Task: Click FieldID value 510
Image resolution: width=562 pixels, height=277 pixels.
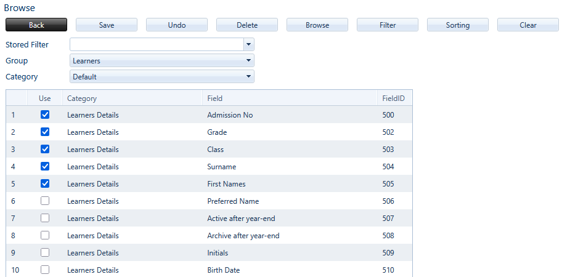Action: [x=388, y=270]
